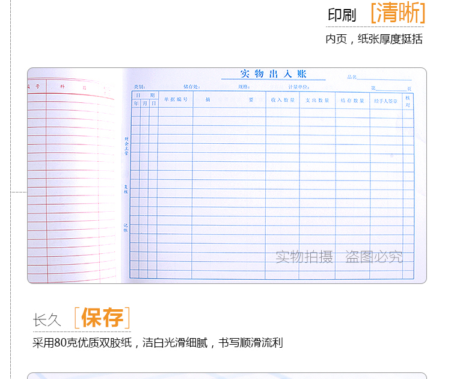Click the 结存数量 column header
This screenshot has height=379, width=451.
[352, 100]
